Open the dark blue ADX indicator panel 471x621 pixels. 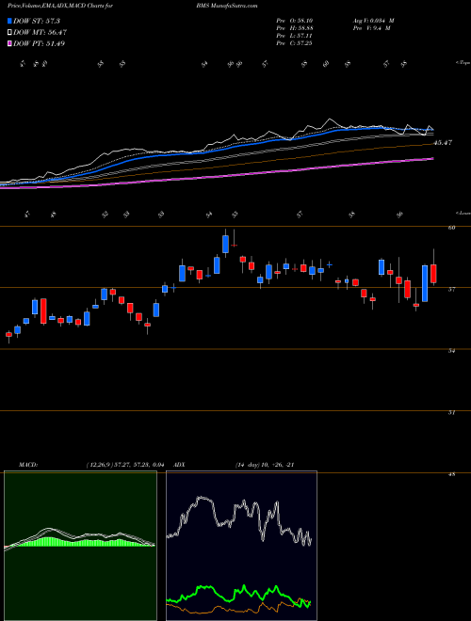point(241,546)
